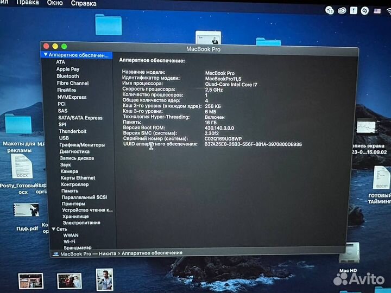Screen dimensions: 391x293
Task: Select USB in the sidebar
Action: [64, 138]
